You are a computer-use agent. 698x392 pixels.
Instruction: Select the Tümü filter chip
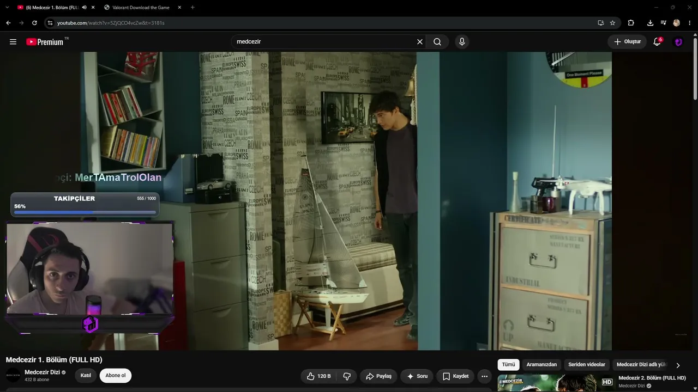click(508, 365)
